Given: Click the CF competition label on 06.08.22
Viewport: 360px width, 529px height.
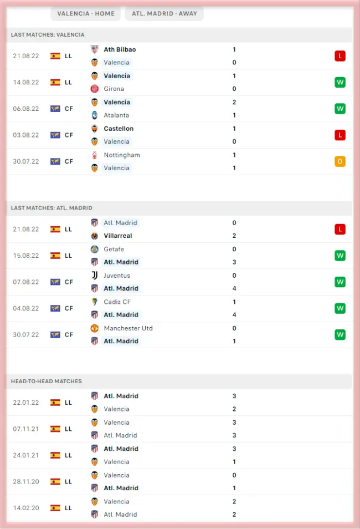Looking at the screenshot, I should click(69, 109).
